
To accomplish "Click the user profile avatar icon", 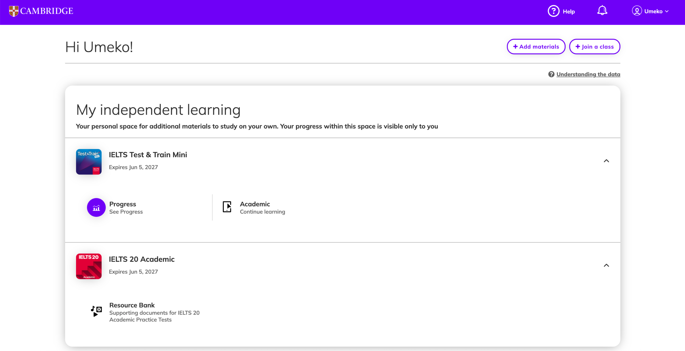I will point(637,11).
